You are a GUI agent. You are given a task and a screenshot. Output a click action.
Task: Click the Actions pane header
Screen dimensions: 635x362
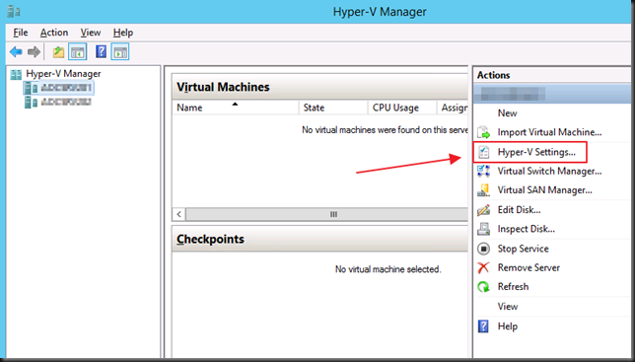(551, 75)
